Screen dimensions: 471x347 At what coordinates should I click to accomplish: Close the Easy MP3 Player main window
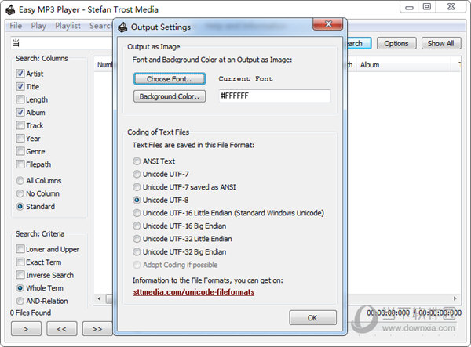(451, 6)
